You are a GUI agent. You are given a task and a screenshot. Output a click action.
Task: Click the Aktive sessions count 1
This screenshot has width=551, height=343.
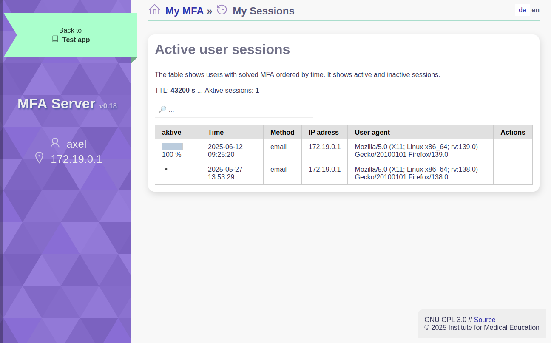click(x=257, y=90)
